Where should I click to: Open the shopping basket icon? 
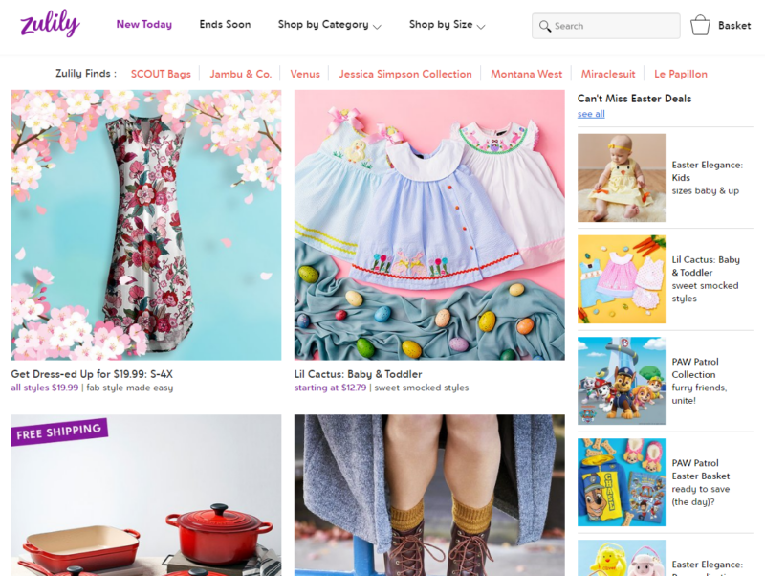(700, 25)
